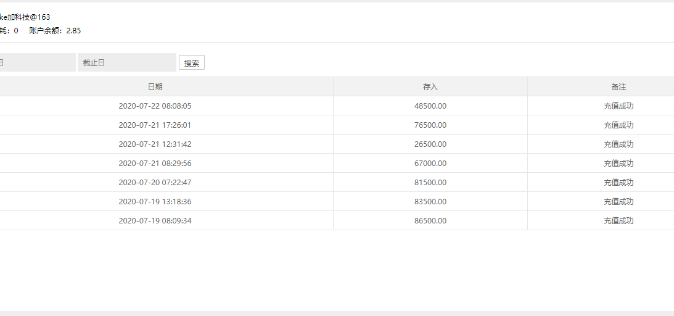
Task: Click the 83500.00 deposit amount
Action: point(430,202)
